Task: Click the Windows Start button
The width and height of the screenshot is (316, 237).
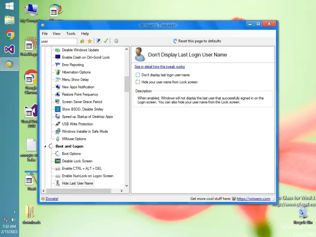Action: tap(10, 6)
